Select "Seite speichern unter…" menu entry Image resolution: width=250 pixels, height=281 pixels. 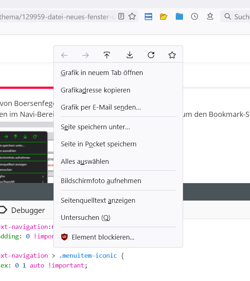pos(95,127)
